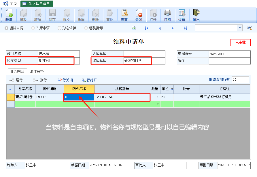Open the 附件资料 tab

(37, 72)
